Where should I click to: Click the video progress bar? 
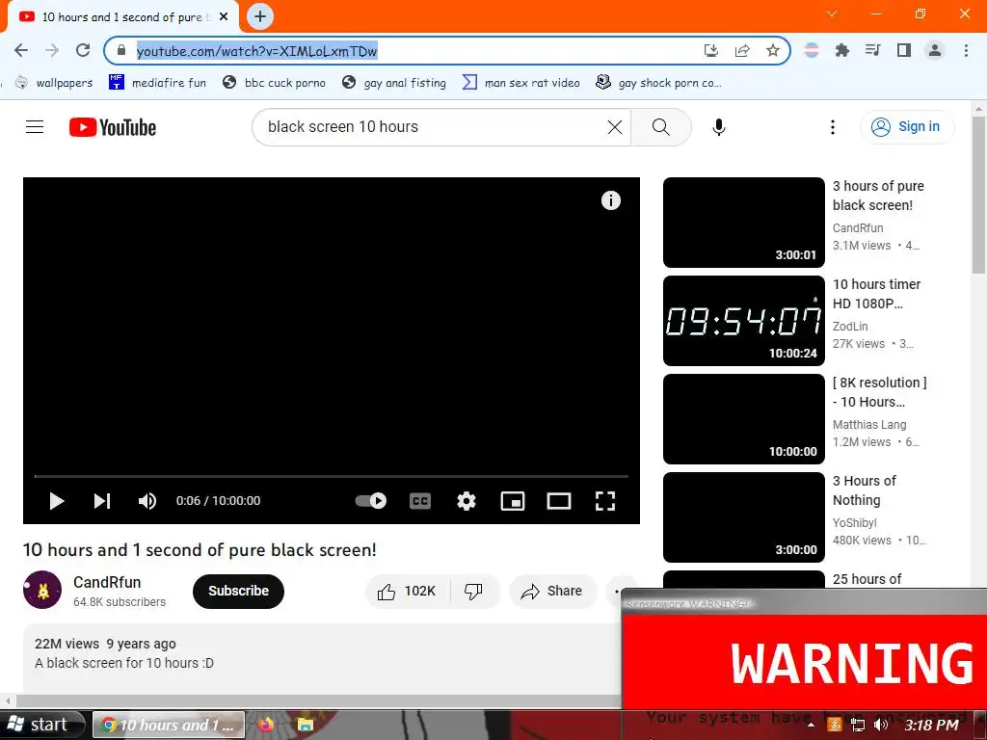332,476
